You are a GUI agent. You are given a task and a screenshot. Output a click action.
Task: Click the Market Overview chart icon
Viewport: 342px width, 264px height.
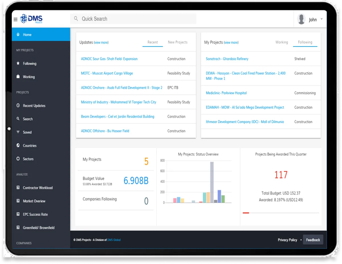coord(18,201)
